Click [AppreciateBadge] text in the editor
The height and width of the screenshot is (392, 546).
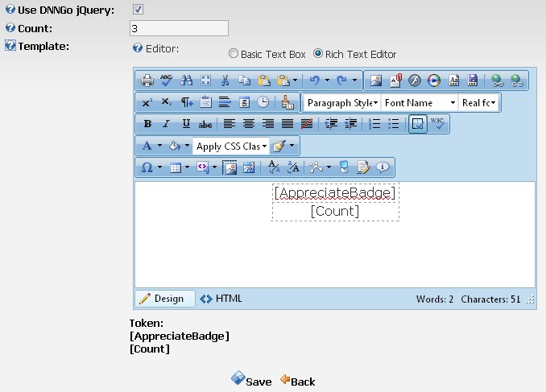pos(335,192)
